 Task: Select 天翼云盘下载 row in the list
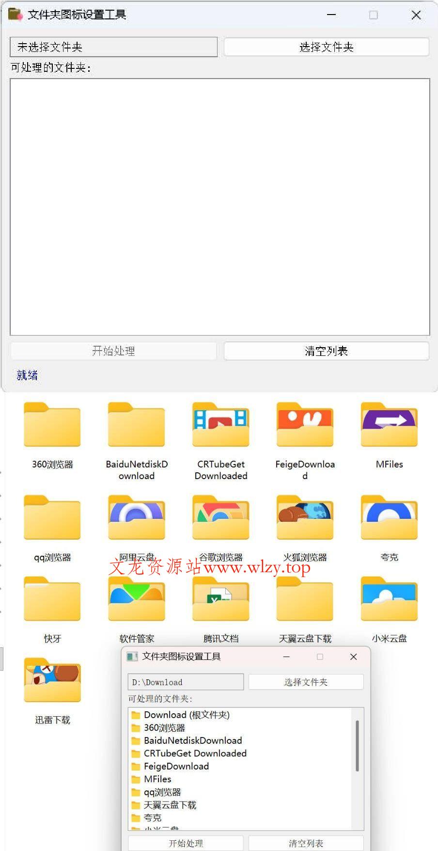241,805
